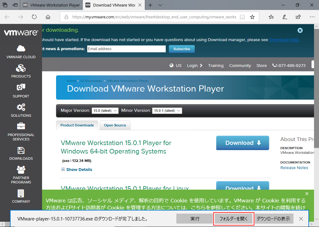Switch to VMware Workstation Player browser tab

click(51, 5)
